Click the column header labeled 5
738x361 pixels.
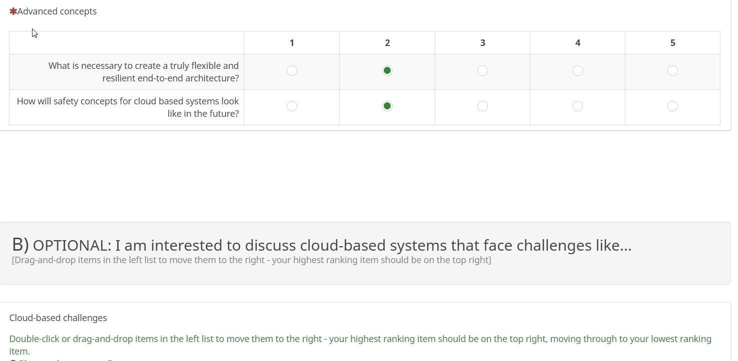point(672,43)
